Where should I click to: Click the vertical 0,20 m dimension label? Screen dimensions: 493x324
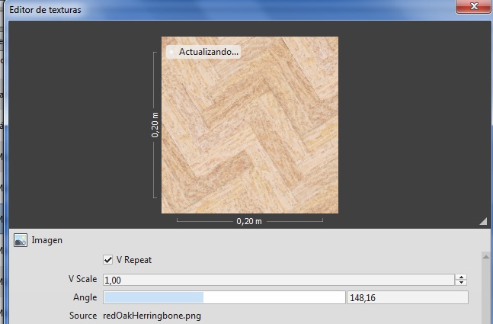point(155,125)
